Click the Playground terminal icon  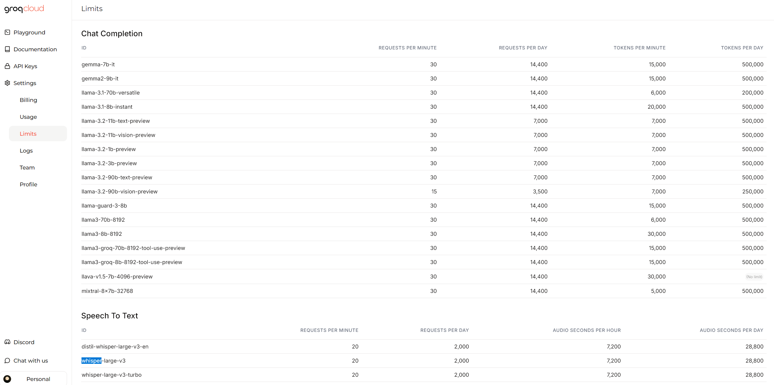click(x=7, y=32)
